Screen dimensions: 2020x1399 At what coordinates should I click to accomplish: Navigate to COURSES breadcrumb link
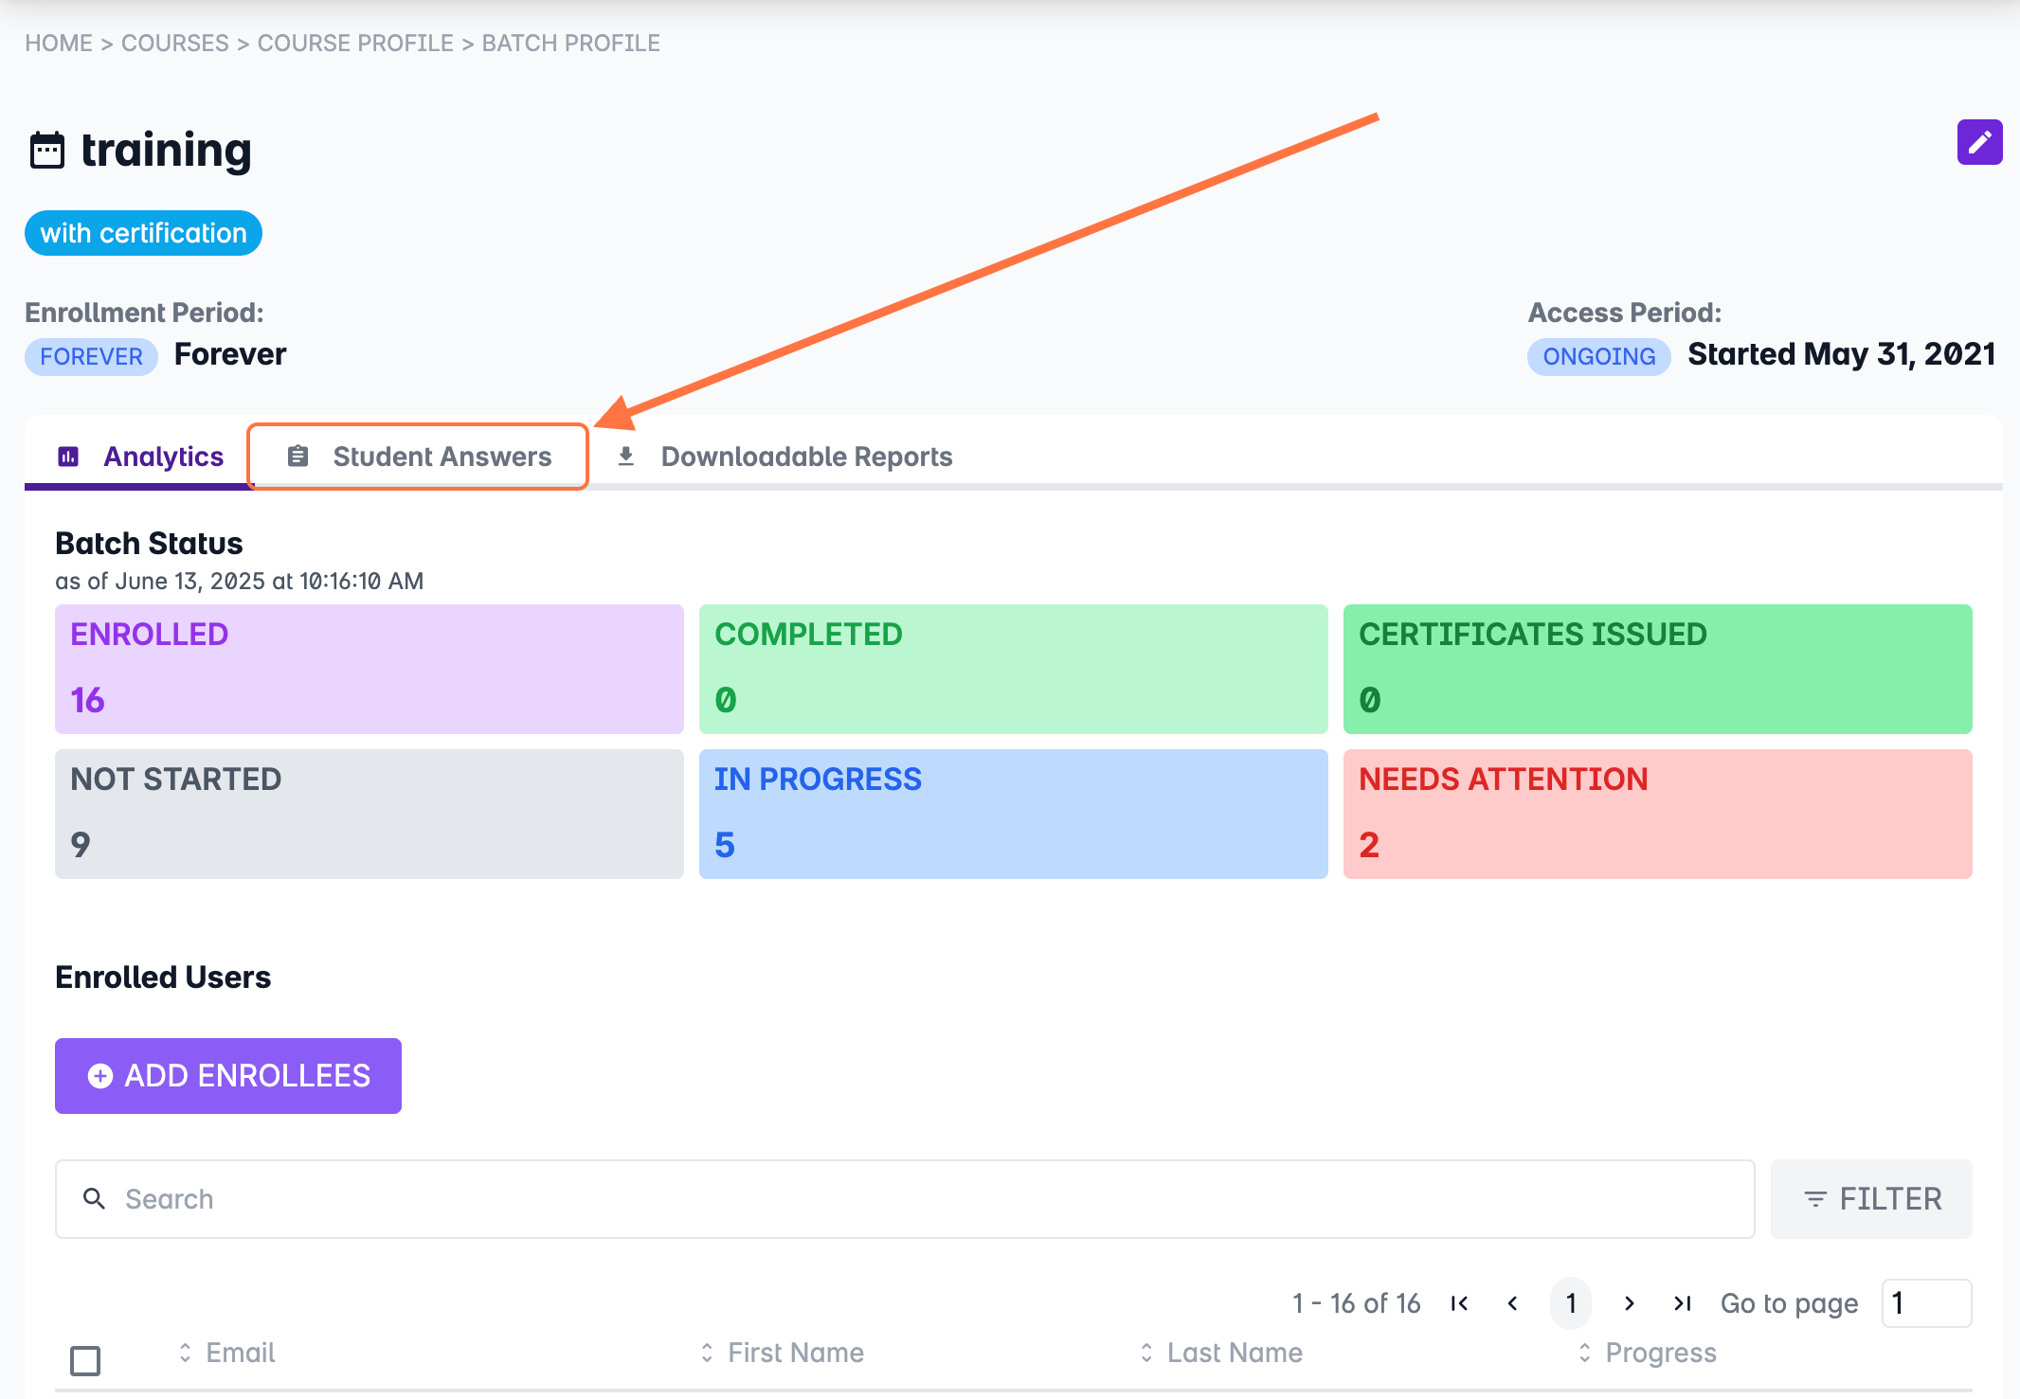point(175,44)
